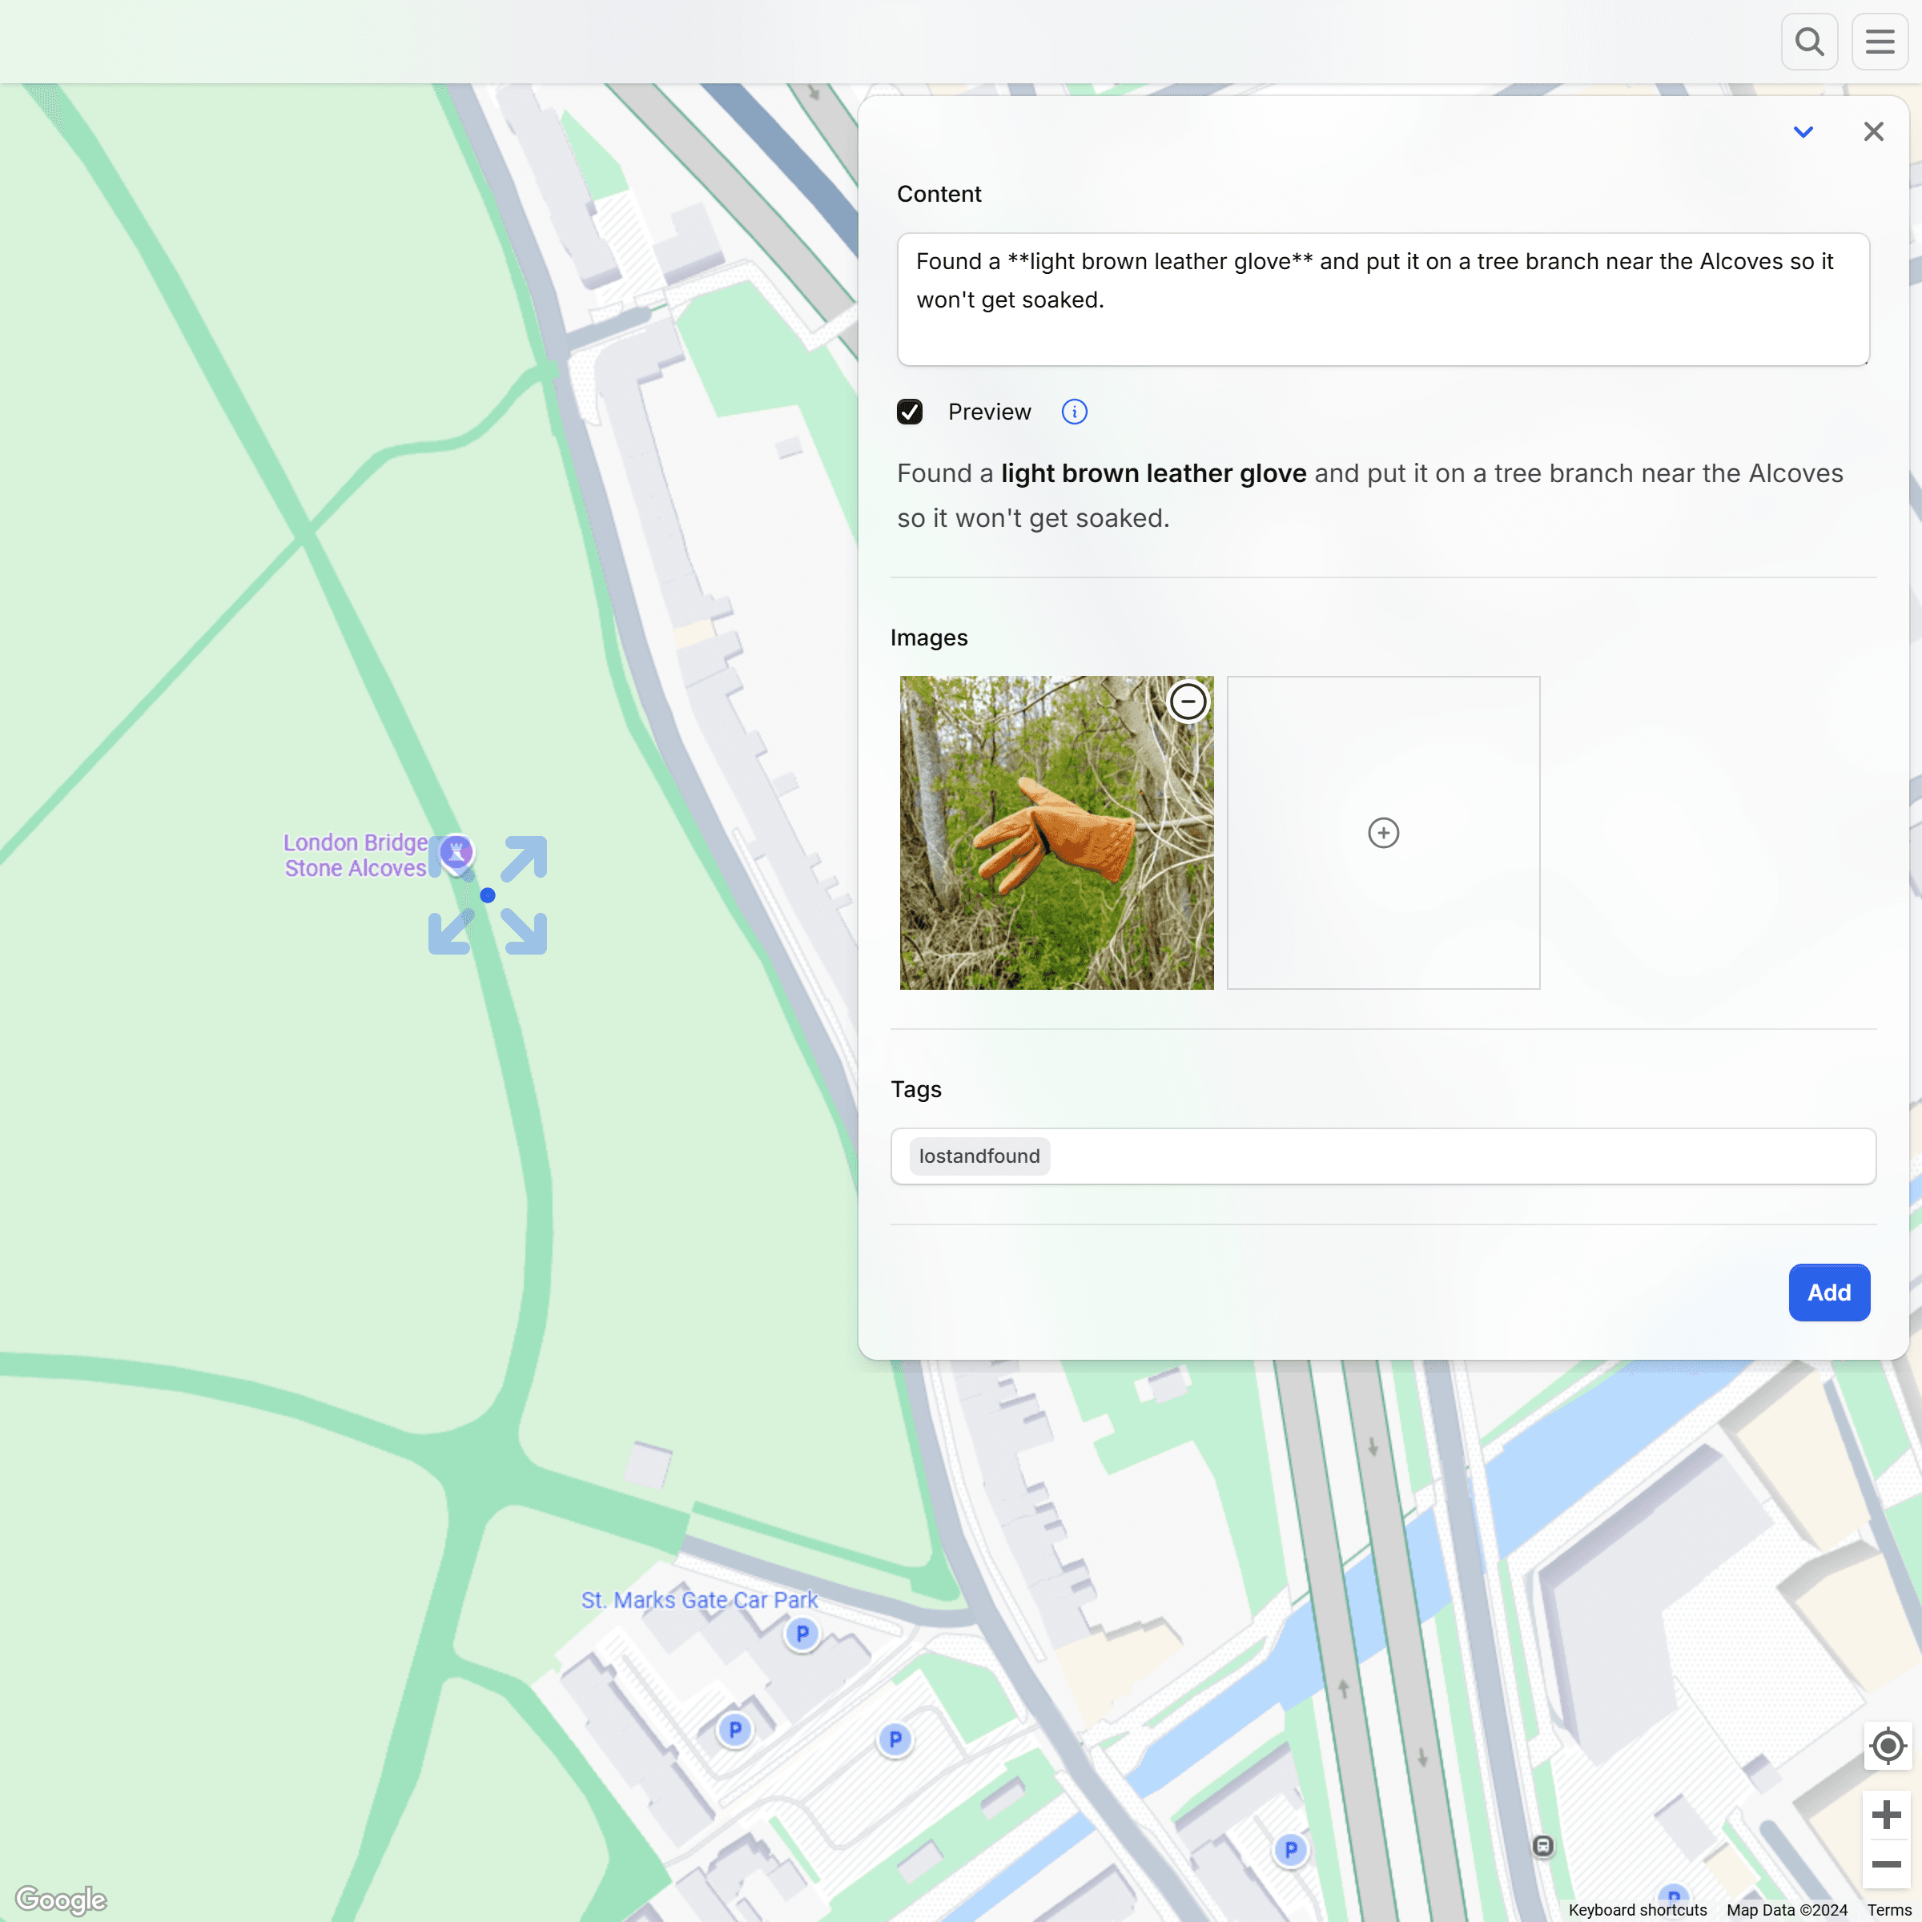Close the add note panel

[1873, 131]
